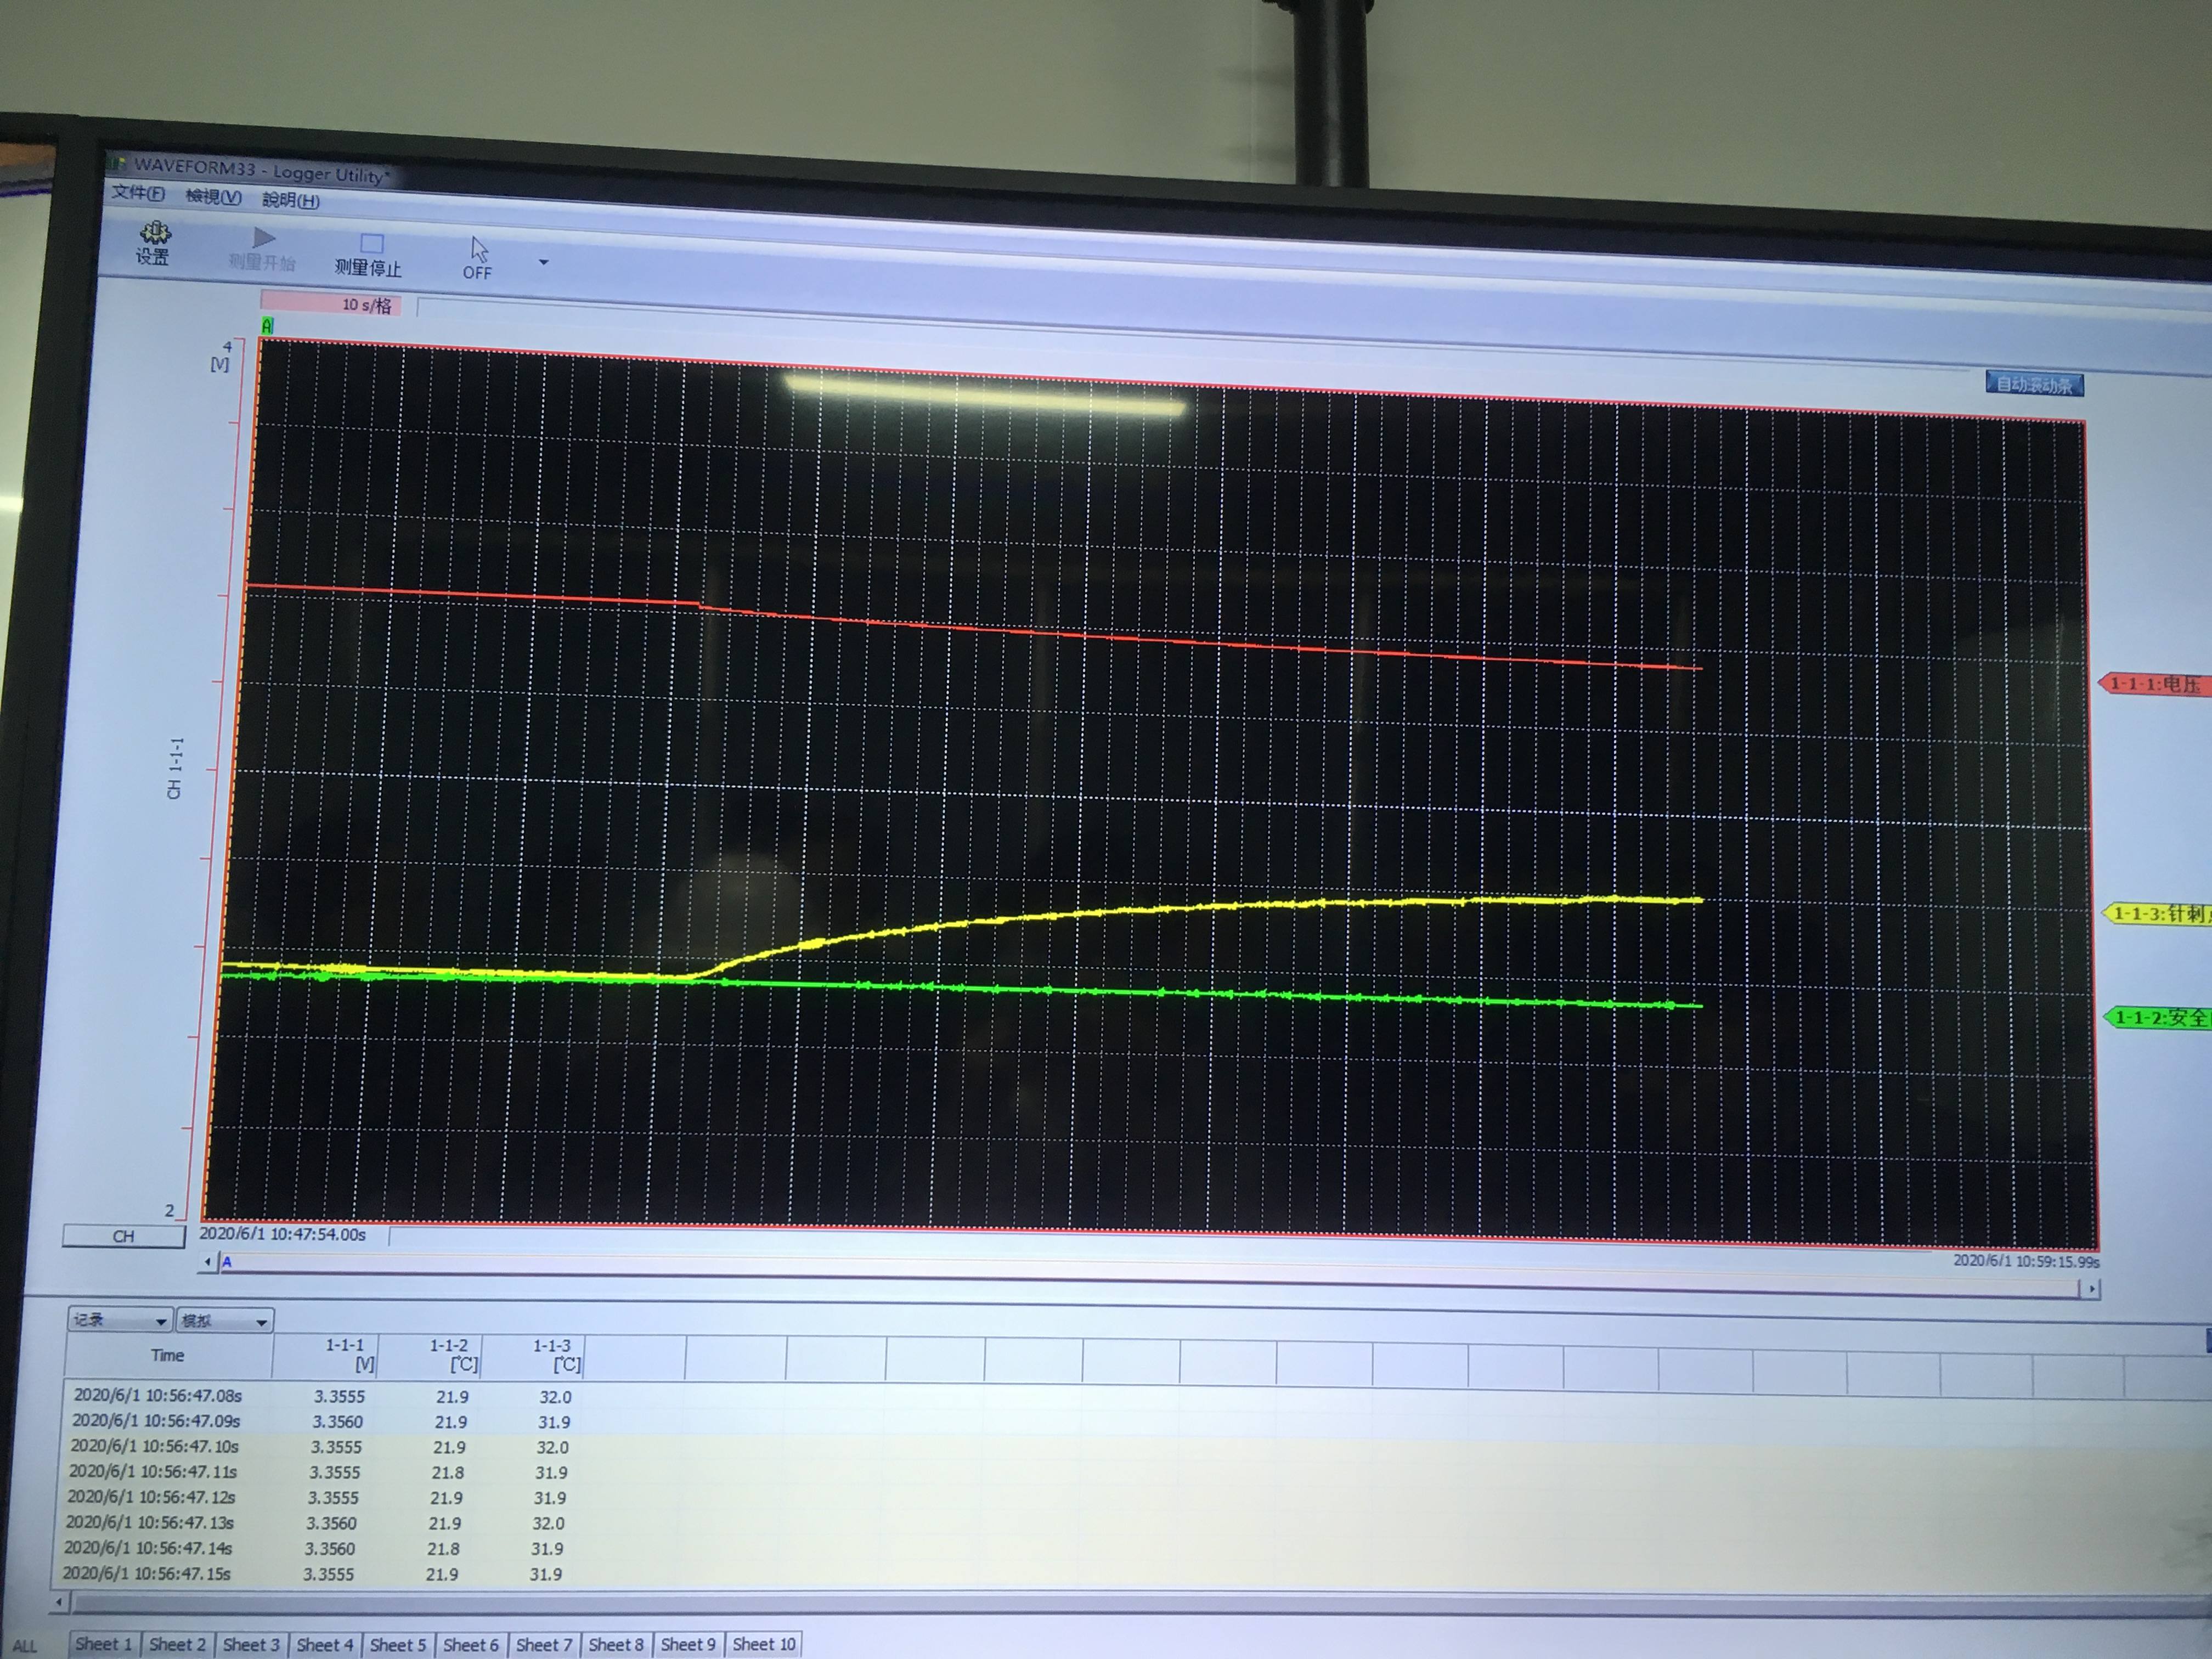
Task: Click the 1-1-2 [°C] column header
Action: pos(431,1357)
